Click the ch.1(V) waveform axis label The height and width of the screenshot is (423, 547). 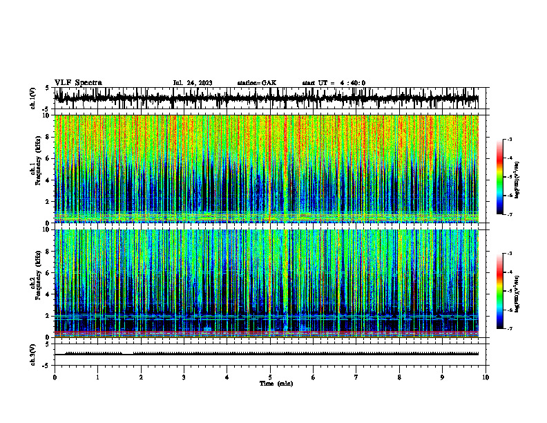point(32,98)
